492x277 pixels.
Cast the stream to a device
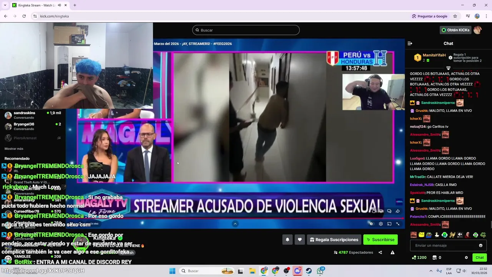tap(389, 224)
